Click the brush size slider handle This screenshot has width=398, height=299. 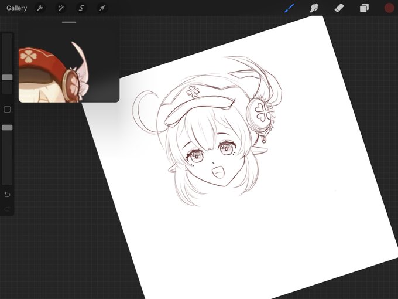tap(7, 77)
